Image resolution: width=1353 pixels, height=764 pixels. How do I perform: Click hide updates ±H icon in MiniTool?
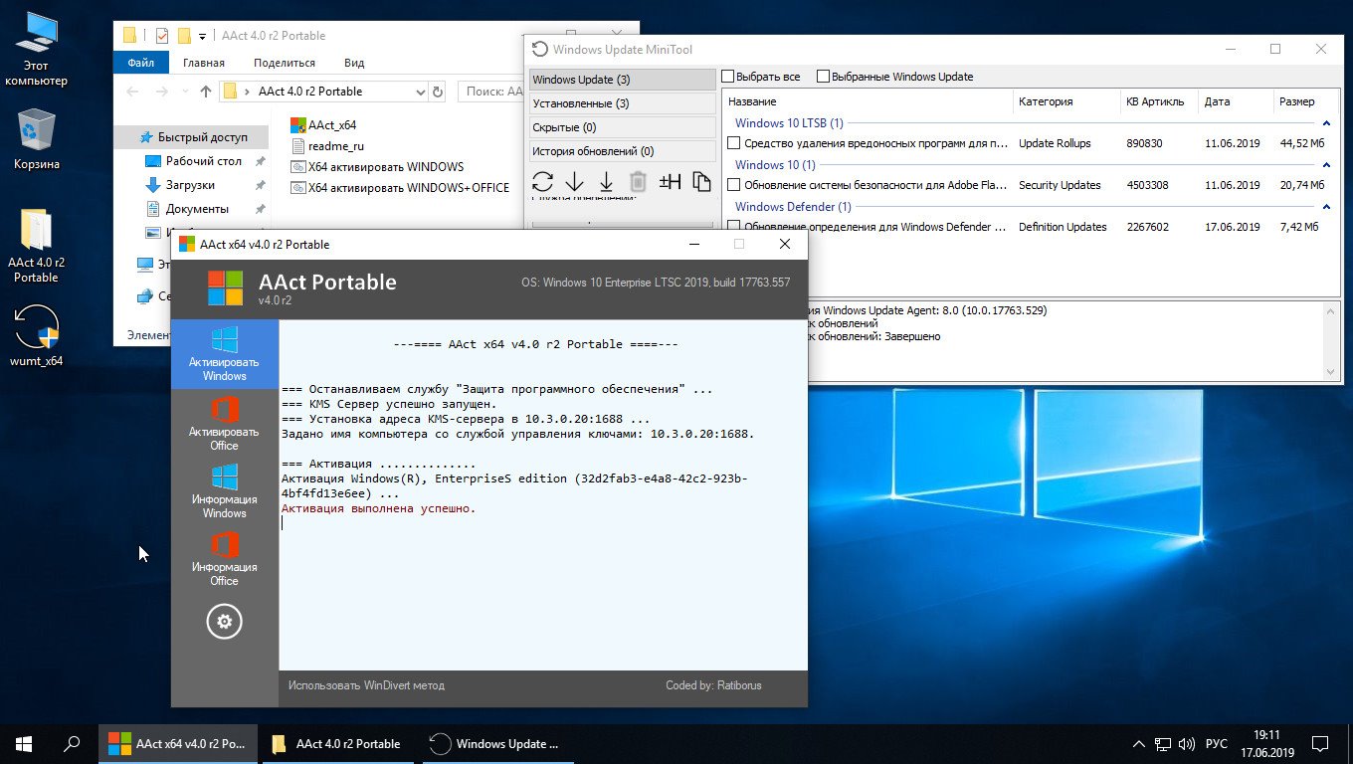pyautogui.click(x=670, y=181)
